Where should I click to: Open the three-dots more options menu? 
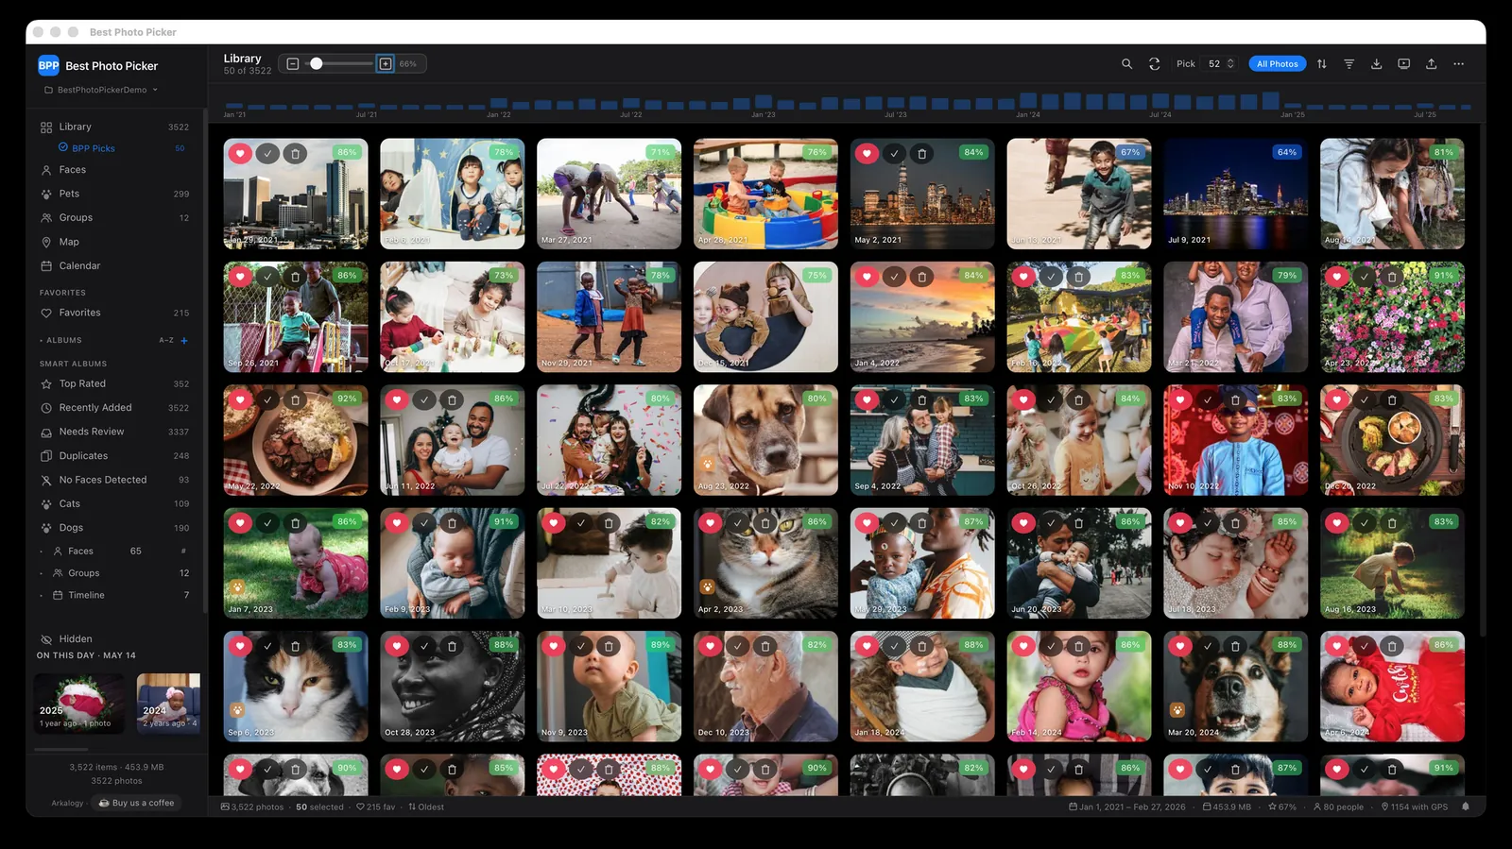(x=1459, y=64)
